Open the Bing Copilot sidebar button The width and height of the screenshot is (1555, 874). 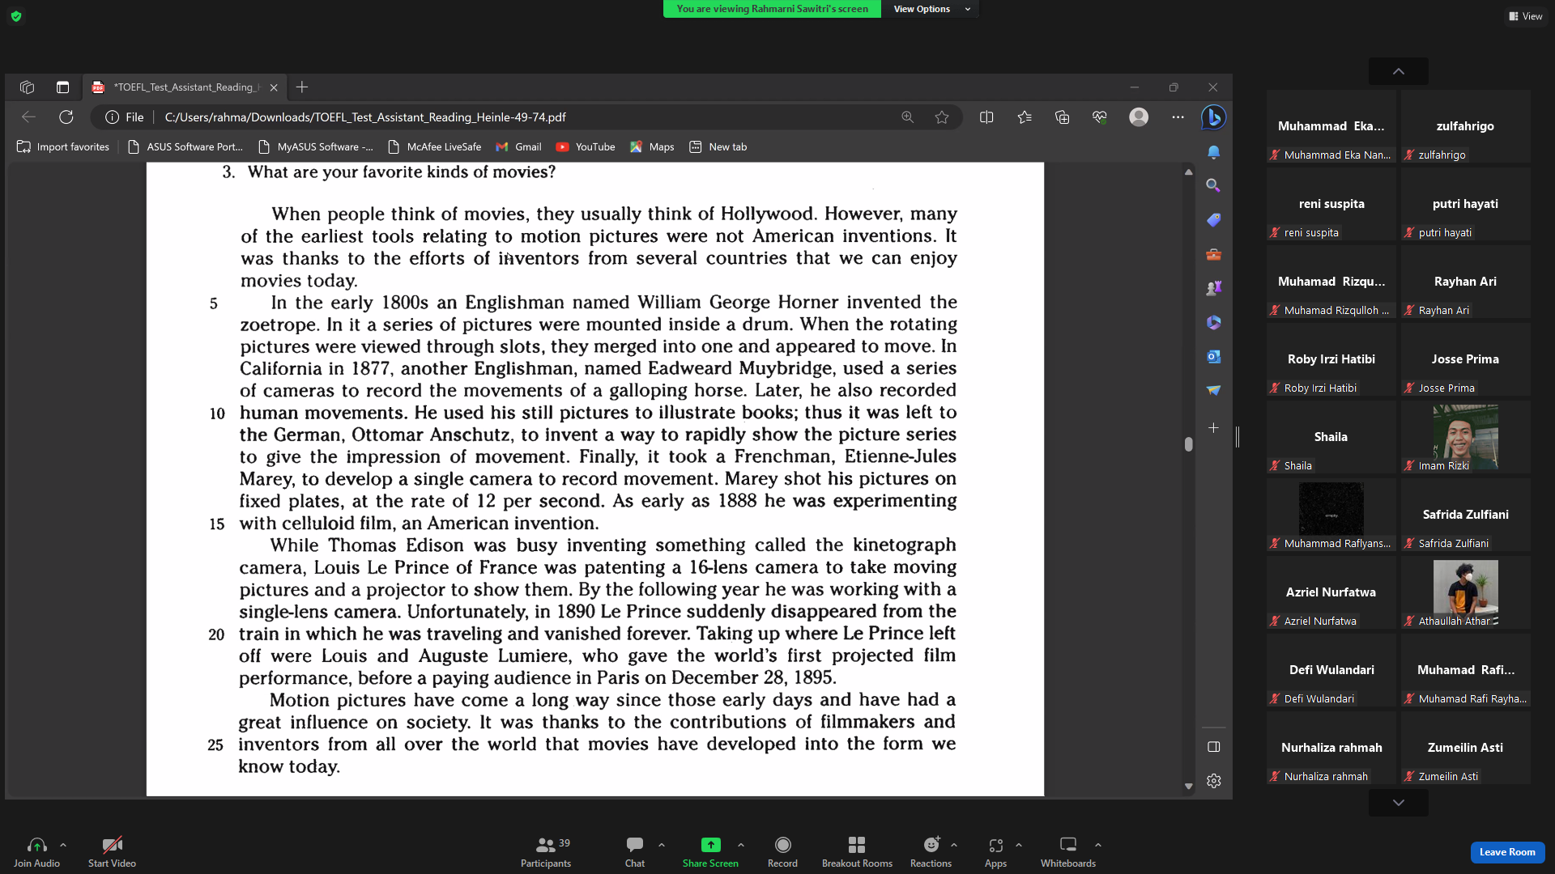(x=1213, y=117)
